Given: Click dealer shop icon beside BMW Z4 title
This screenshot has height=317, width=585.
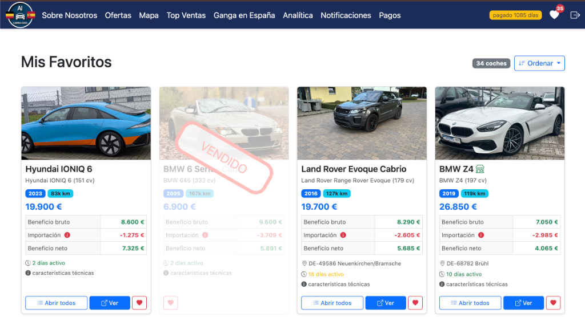Looking at the screenshot, I should [x=480, y=169].
